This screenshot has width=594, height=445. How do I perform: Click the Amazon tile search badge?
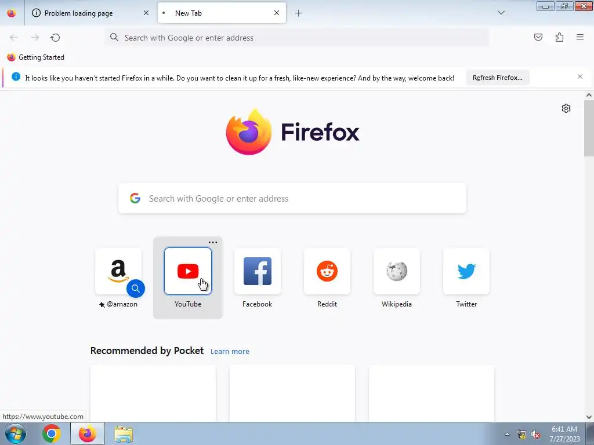click(136, 289)
